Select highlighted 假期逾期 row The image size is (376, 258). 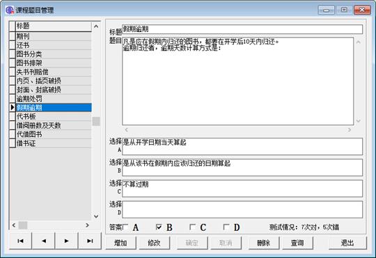click(x=54, y=108)
